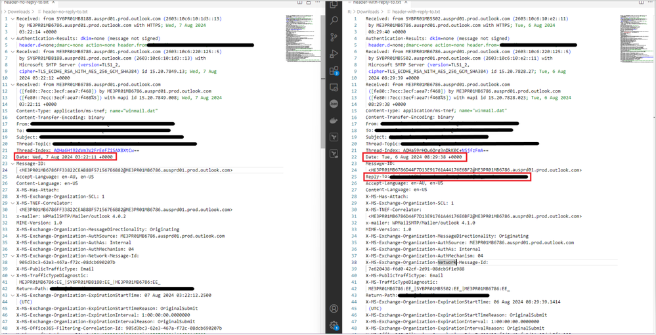Click Accept-Language: en-AU in right editor
This screenshot has width=656, height=335.
[404, 183]
